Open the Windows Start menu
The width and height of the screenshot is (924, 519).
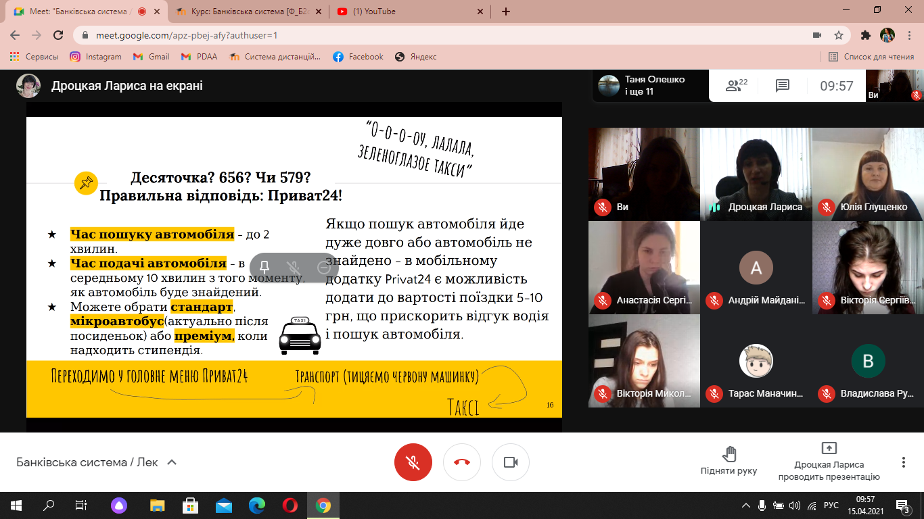[16, 505]
